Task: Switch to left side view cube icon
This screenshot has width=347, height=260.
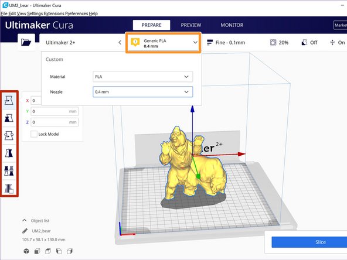Action: click(x=59, y=251)
